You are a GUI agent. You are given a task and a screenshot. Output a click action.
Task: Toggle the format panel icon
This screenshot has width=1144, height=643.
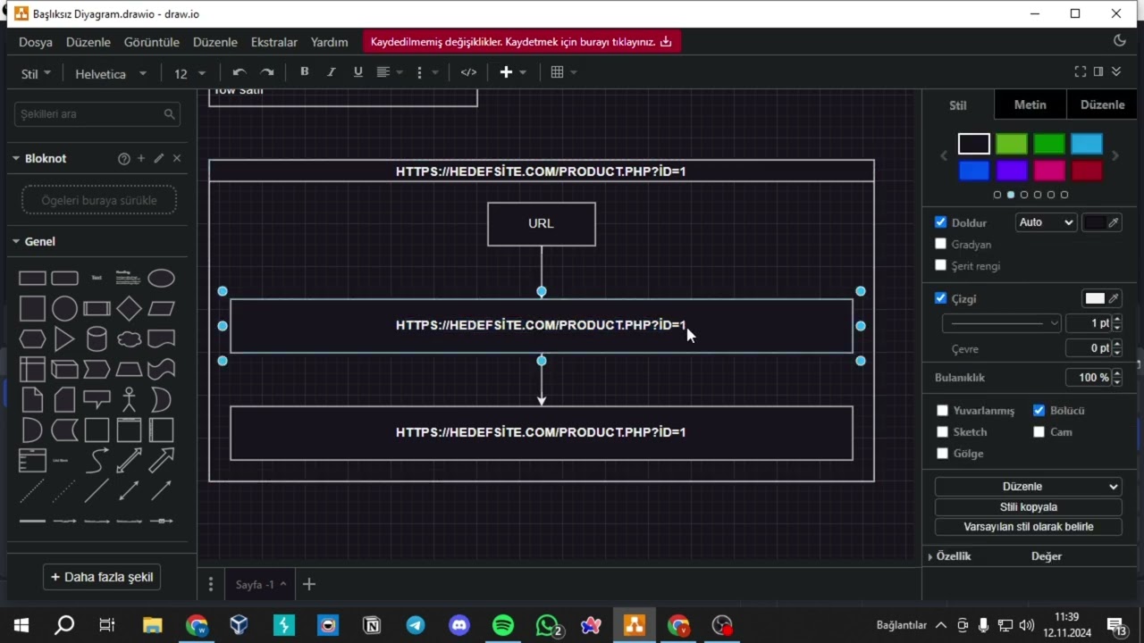pyautogui.click(x=1098, y=72)
